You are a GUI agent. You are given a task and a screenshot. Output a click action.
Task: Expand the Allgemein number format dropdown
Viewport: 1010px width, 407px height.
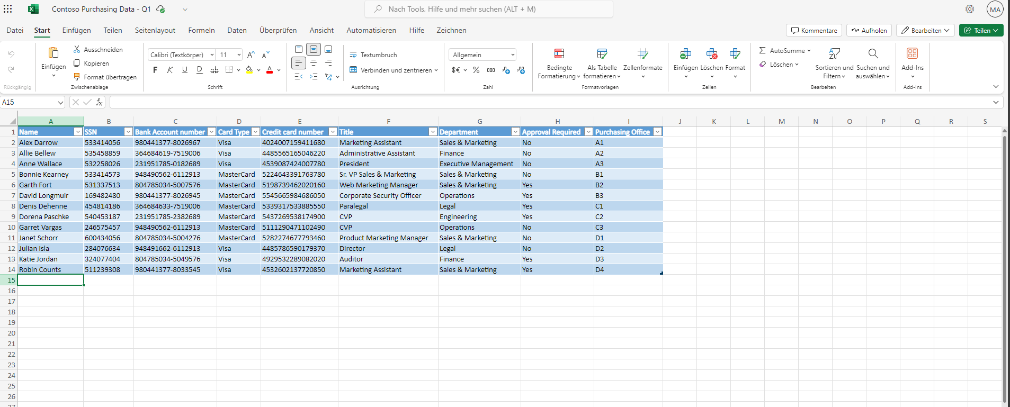(x=513, y=55)
